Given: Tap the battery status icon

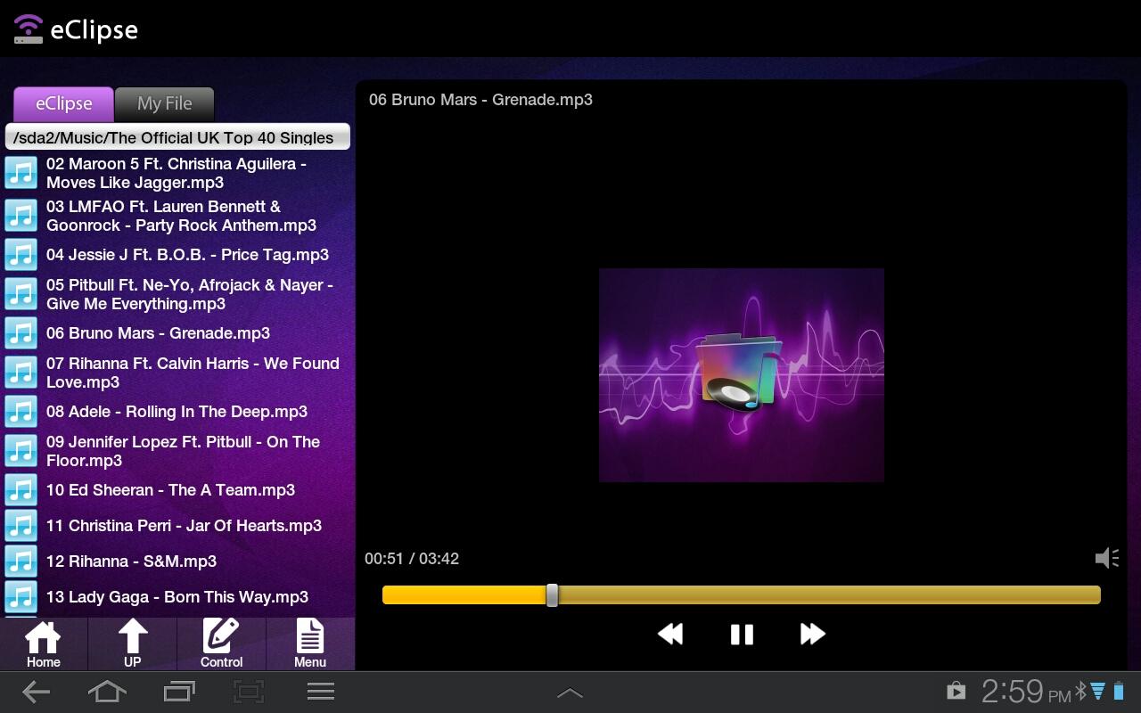Looking at the screenshot, I should pyautogui.click(x=1119, y=692).
